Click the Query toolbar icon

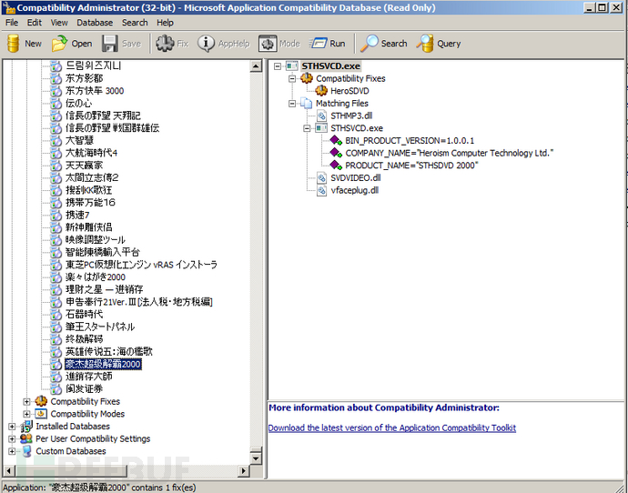pos(425,44)
